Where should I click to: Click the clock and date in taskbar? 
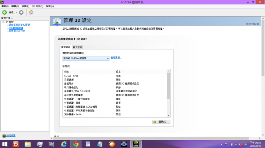[255, 144]
